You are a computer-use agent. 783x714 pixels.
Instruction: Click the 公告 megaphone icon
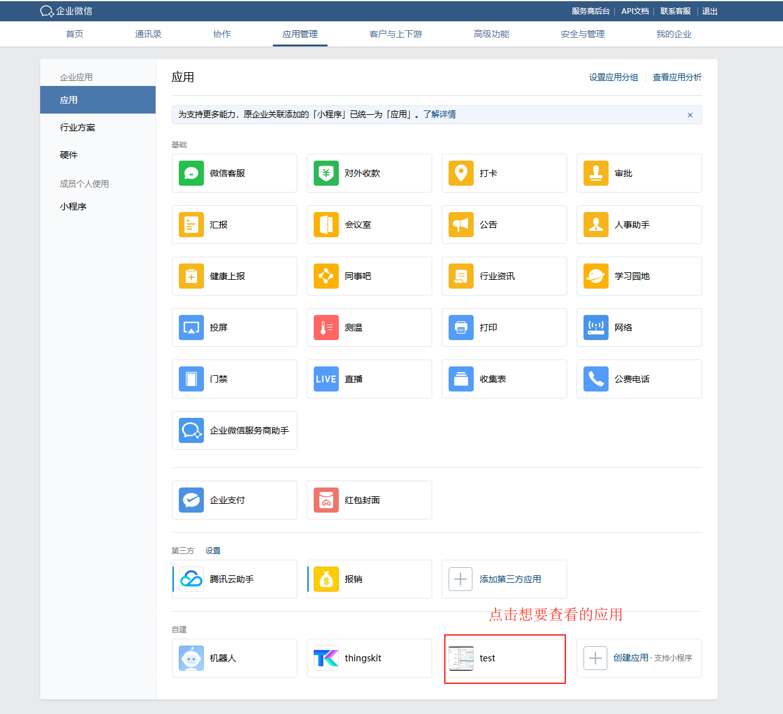click(461, 225)
